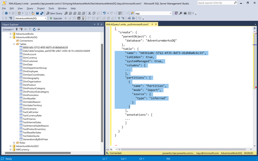Open the 'agg' find combo box dropdown
258x161 pixels.
pyautogui.click(x=170, y=13)
